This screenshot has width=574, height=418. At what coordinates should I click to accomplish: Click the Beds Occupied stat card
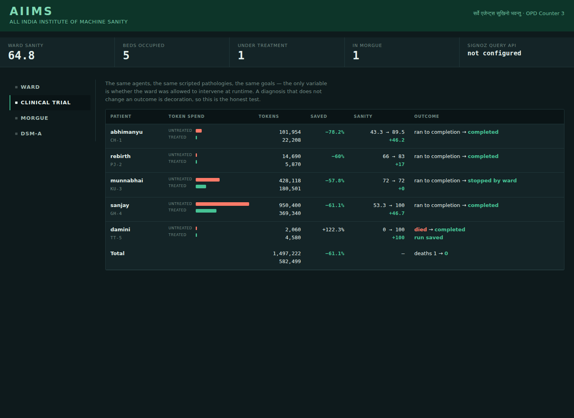tap(172, 52)
